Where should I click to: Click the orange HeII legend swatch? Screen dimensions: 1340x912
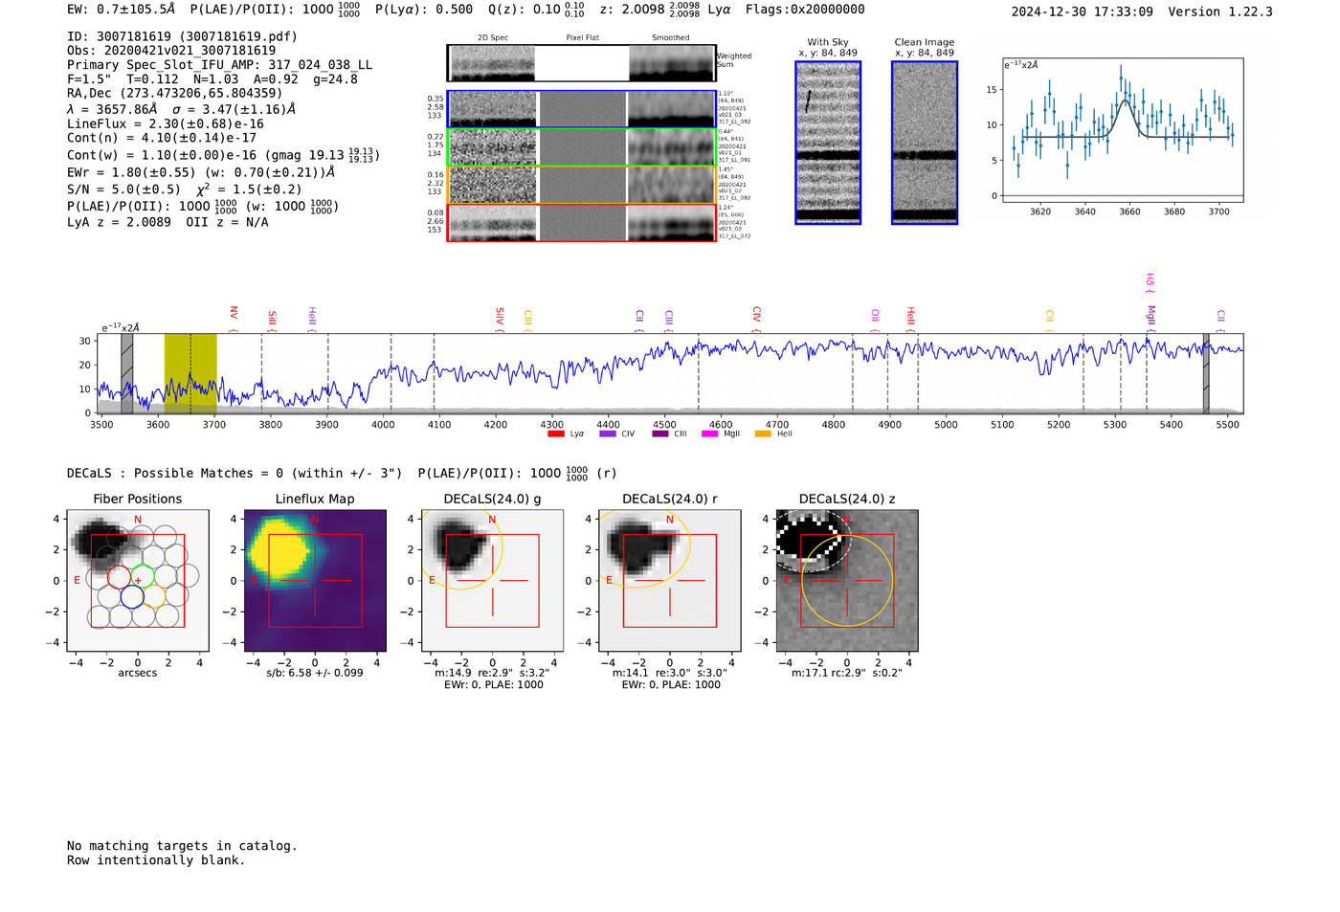point(763,434)
